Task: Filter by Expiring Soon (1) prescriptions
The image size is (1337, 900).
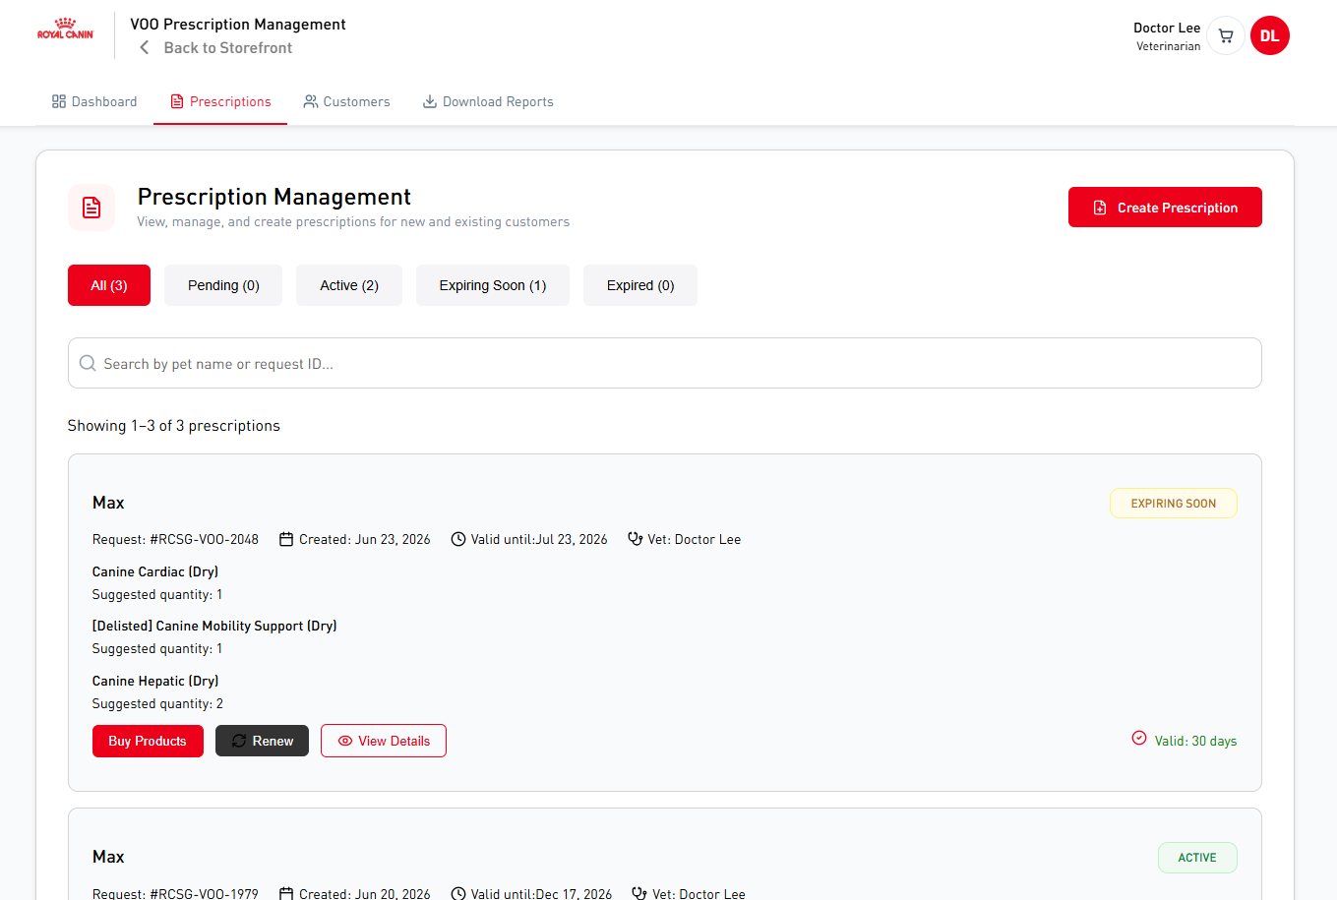Action: [493, 285]
